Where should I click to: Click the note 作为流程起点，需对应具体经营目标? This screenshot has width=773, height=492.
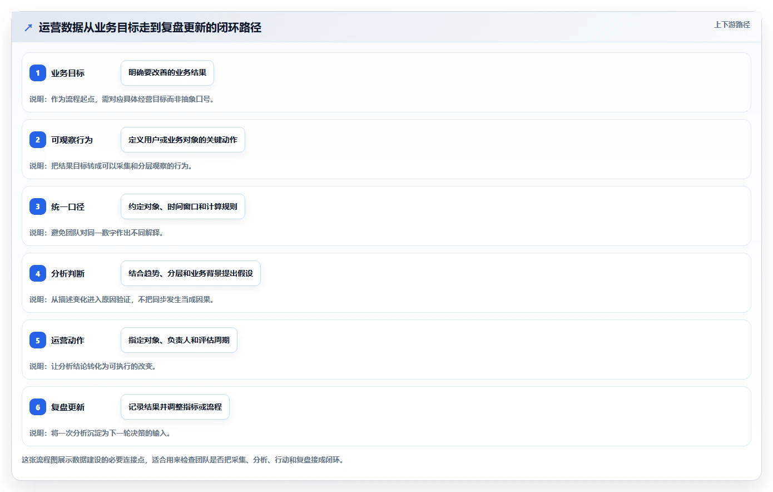(x=122, y=99)
